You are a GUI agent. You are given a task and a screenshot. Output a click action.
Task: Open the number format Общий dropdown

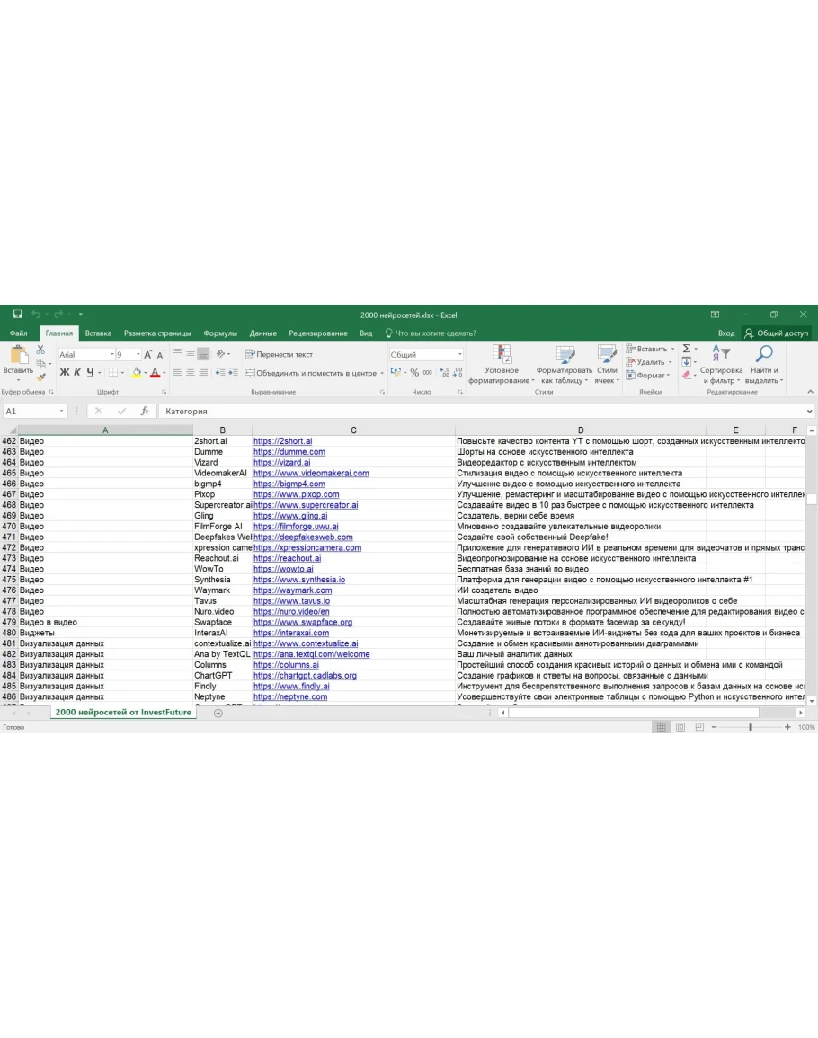pos(459,354)
